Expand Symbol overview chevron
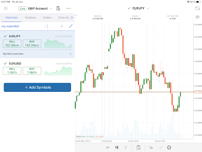 pos(71,54)
